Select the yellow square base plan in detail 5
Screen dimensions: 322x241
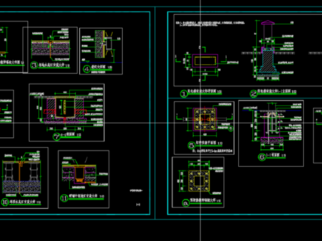point(205,119)
